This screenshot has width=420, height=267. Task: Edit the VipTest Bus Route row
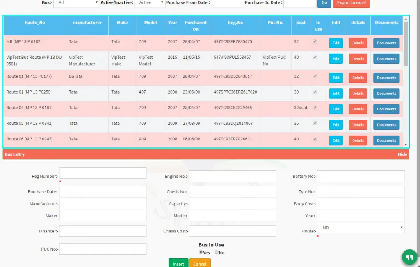[x=336, y=59]
